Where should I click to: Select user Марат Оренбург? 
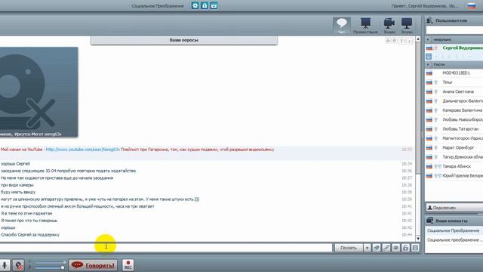[x=454, y=148]
